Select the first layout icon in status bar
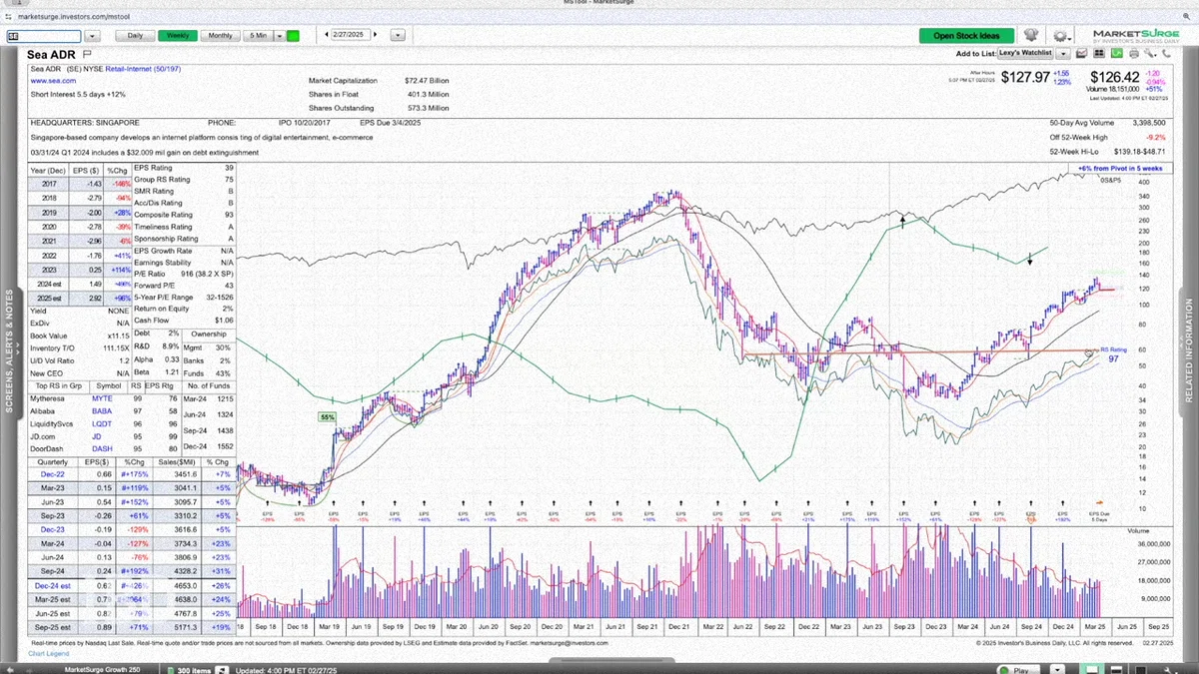Image resolution: width=1199 pixels, height=674 pixels. coord(1092,669)
